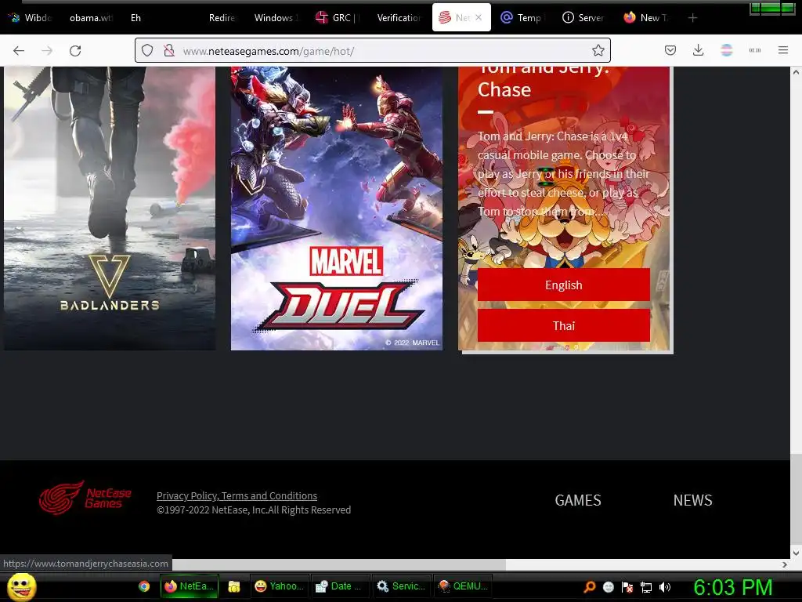Switch to the Wibdo tab

coord(31,18)
